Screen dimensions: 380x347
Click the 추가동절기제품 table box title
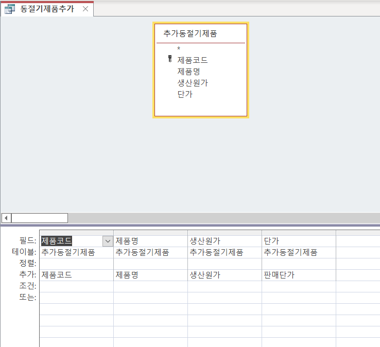[x=190, y=33]
